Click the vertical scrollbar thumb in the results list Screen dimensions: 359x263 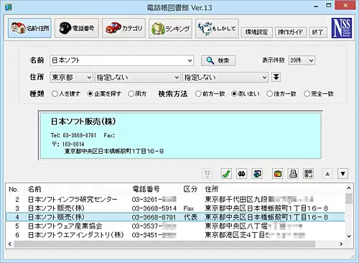(349, 199)
